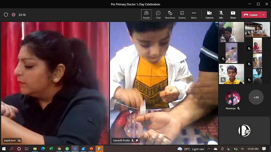Image resolution: width=271 pixels, height=152 pixels.
Task: Expand hidden system tray icons chevron
Action: [209, 149]
